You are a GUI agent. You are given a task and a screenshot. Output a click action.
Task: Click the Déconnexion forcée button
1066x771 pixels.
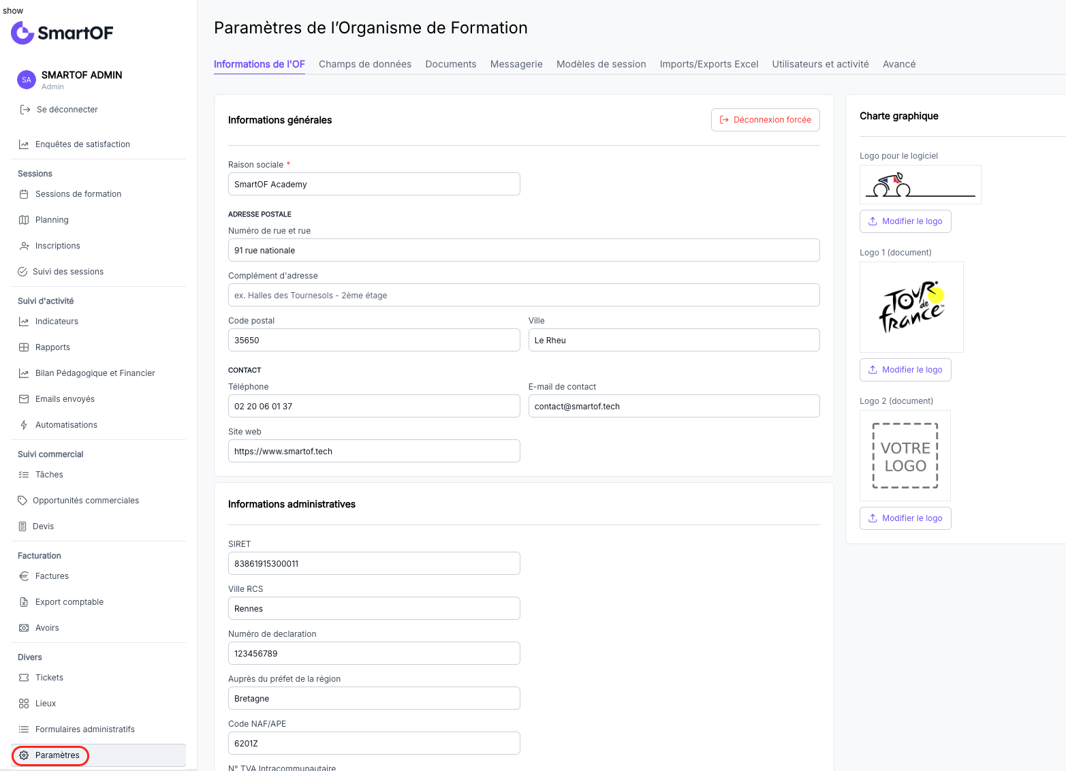(766, 120)
